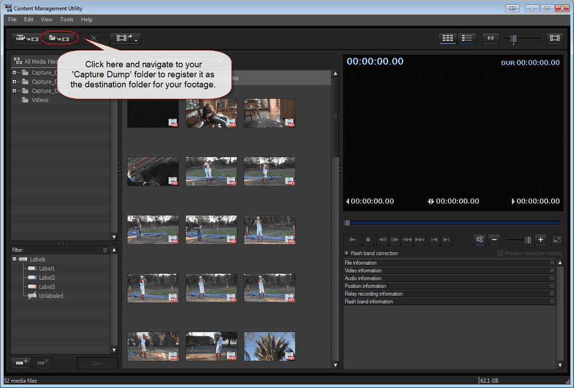Open the Tools menu
This screenshot has height=388, width=574.
click(x=67, y=20)
